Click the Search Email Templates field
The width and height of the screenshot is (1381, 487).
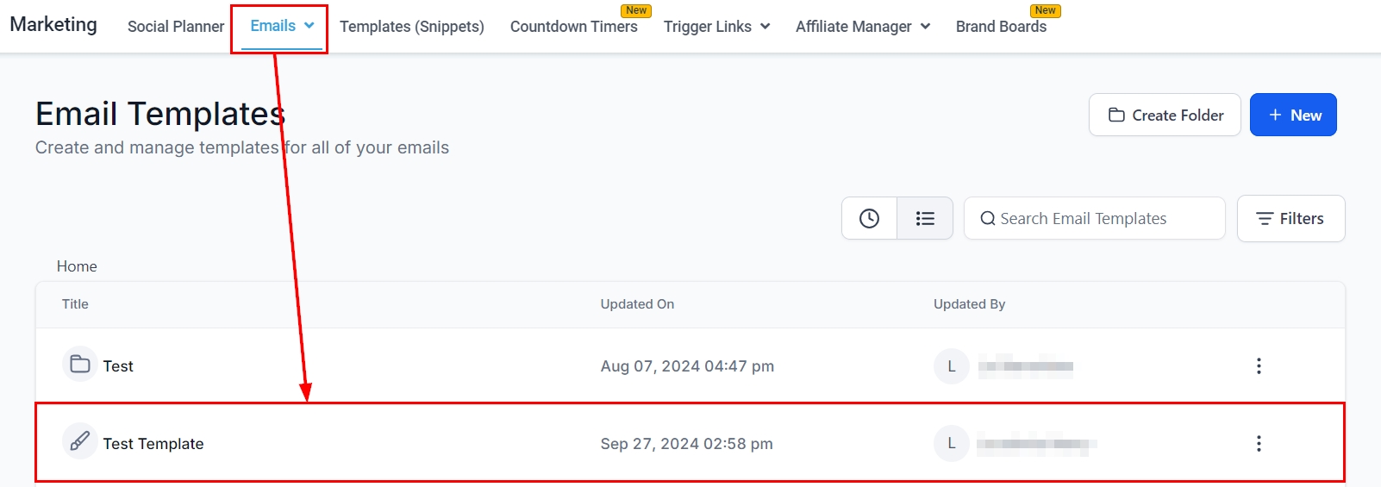pyautogui.click(x=1094, y=219)
